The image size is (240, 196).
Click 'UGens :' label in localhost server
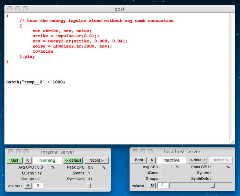point(153,173)
